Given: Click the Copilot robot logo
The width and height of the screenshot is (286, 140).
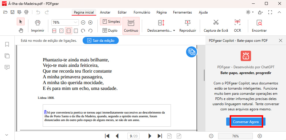Looking at the screenshot, I should tap(246, 56).
